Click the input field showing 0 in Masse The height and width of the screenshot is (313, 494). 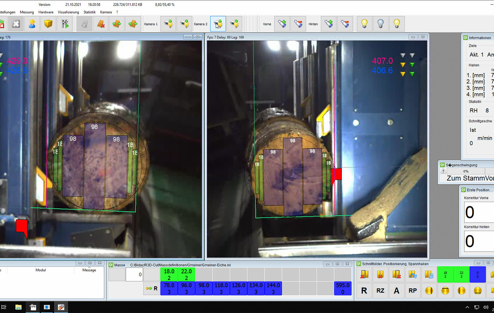point(134,274)
